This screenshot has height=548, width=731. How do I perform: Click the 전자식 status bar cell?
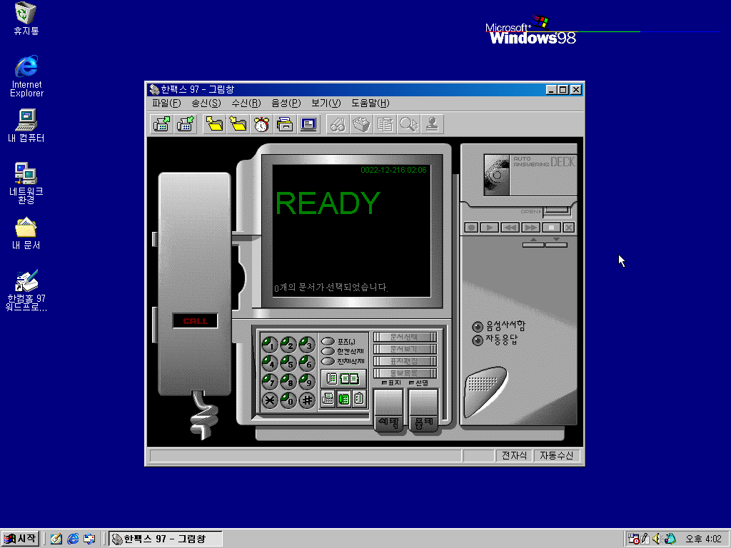(514, 455)
